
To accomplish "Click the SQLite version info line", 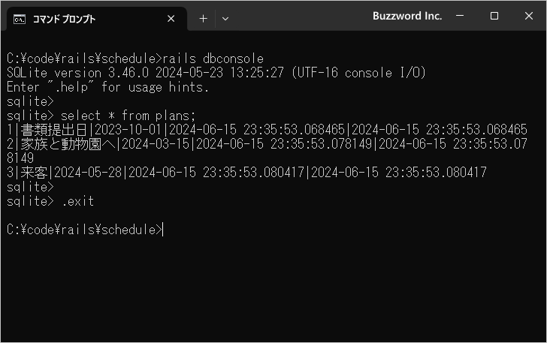I will [x=216, y=73].
